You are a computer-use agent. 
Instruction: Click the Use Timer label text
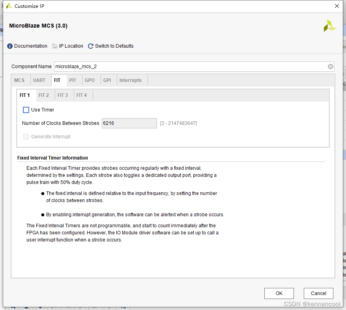pos(43,110)
